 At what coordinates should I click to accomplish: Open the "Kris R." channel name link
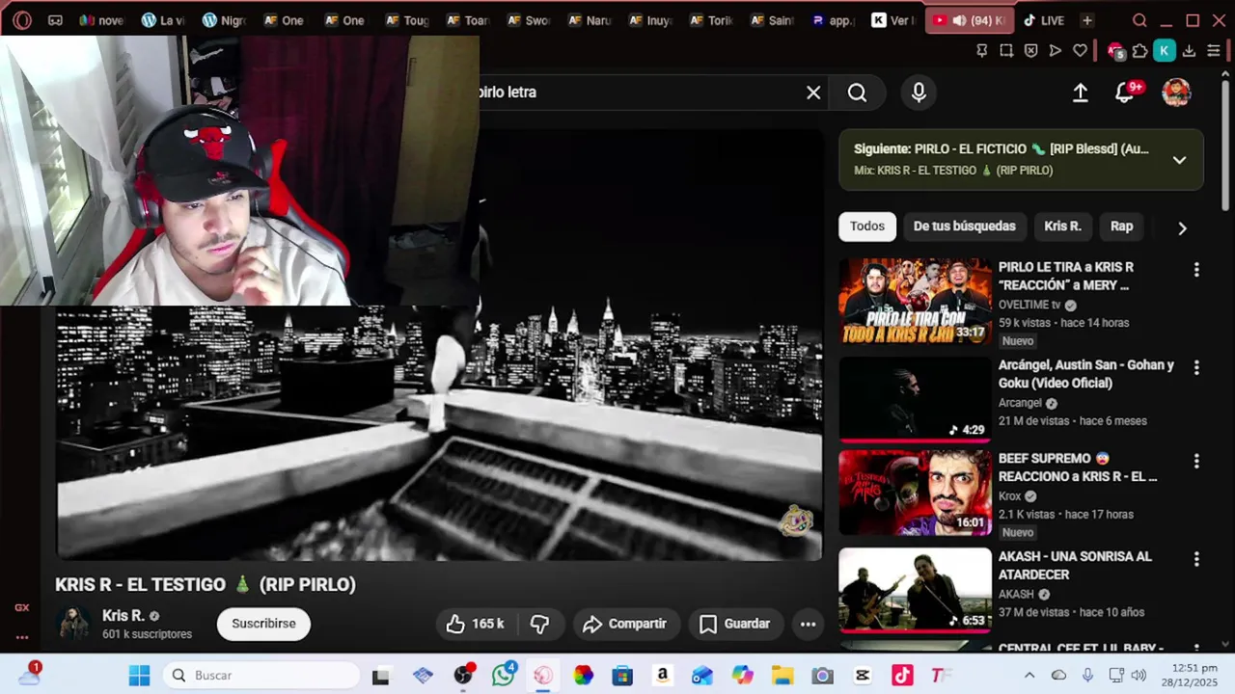[123, 616]
